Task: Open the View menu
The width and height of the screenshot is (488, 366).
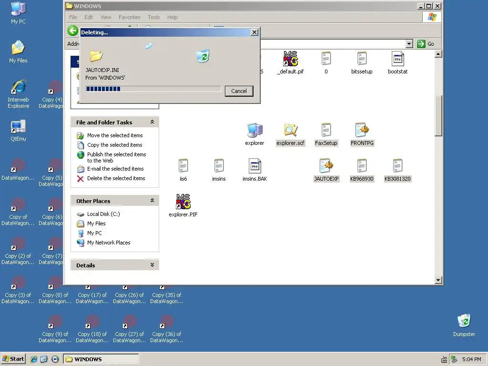Action: point(106,17)
